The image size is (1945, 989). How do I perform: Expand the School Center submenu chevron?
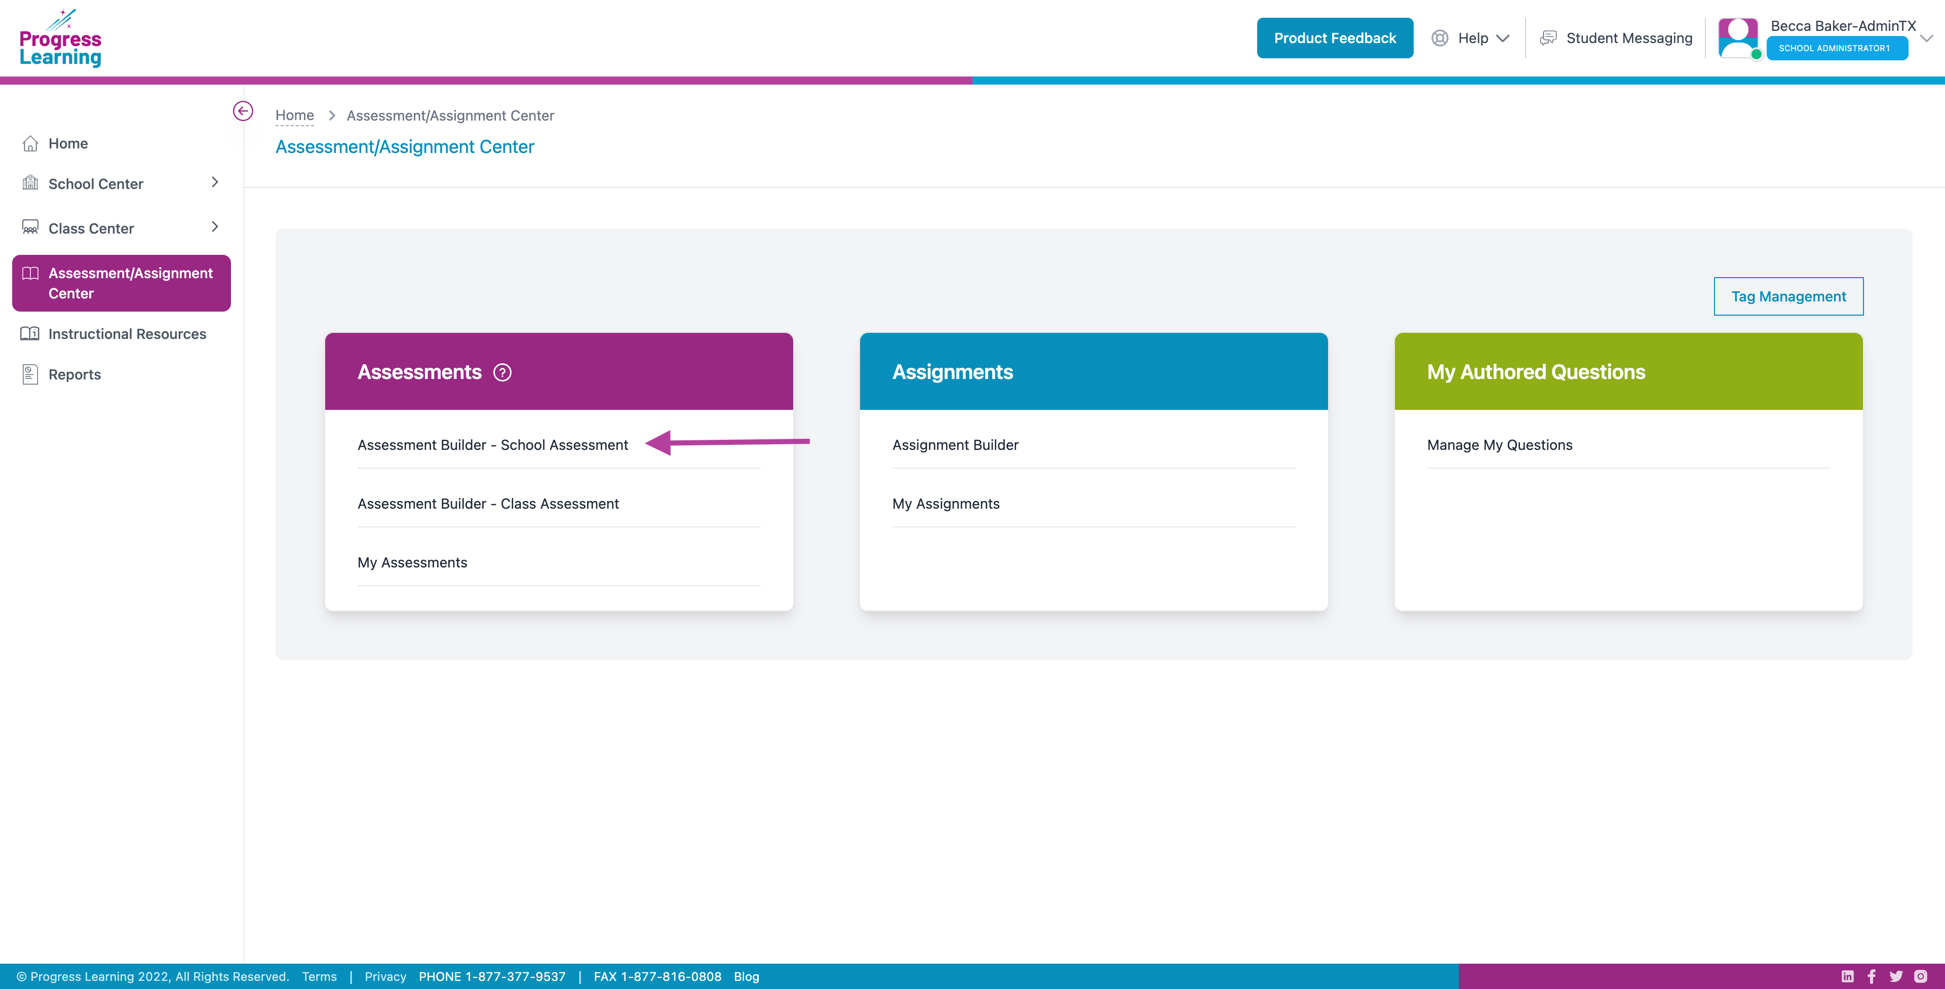coord(215,182)
